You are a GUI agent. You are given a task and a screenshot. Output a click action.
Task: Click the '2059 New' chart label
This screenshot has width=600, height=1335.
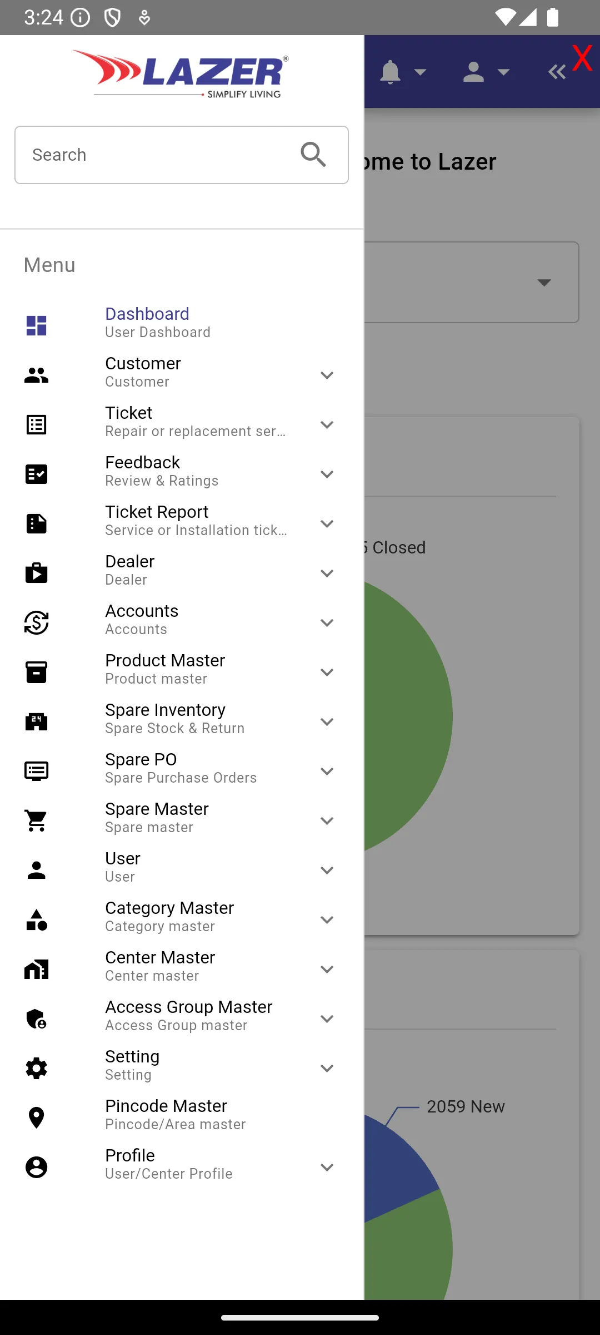(x=466, y=1106)
